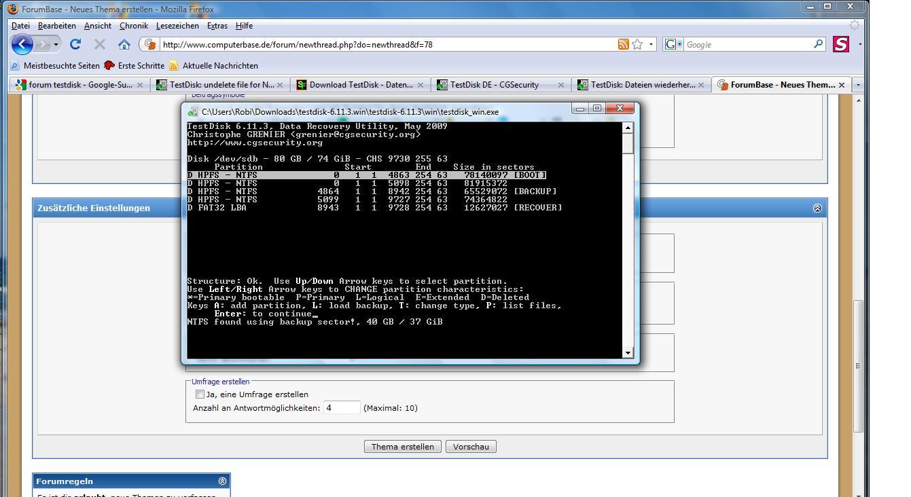Open the Ansicht menu

(98, 26)
